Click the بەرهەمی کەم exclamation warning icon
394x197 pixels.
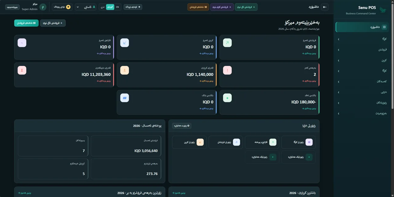point(227,70)
